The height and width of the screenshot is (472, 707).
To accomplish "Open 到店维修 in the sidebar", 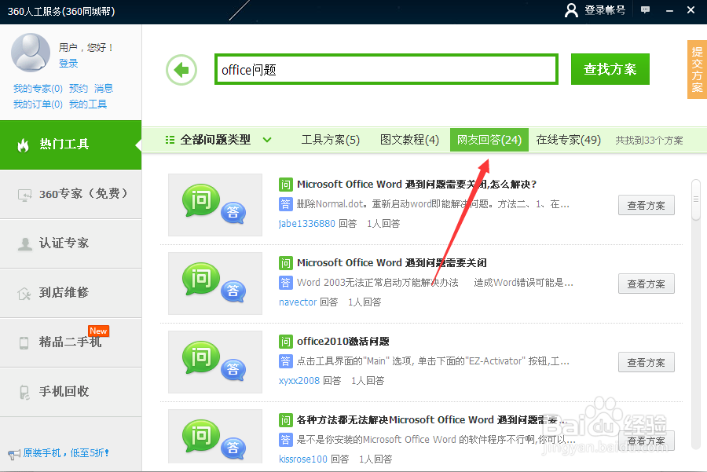I will 71,293.
